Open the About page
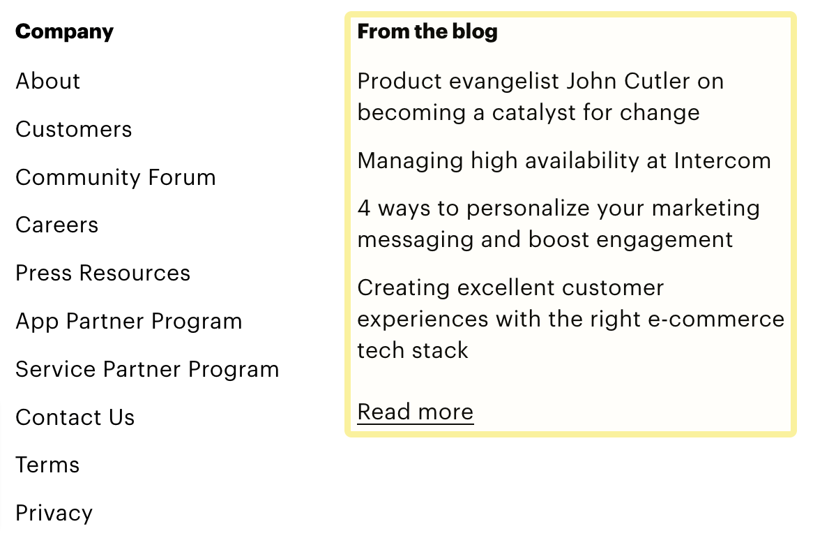Viewport: 813px width, 554px height. [x=47, y=82]
